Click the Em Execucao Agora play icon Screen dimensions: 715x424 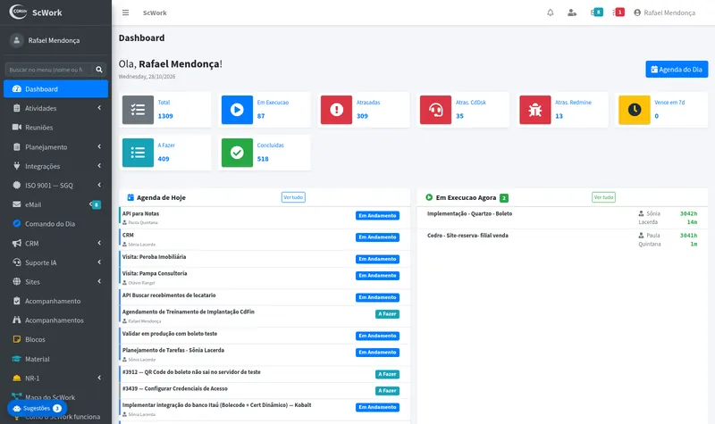[429, 197]
